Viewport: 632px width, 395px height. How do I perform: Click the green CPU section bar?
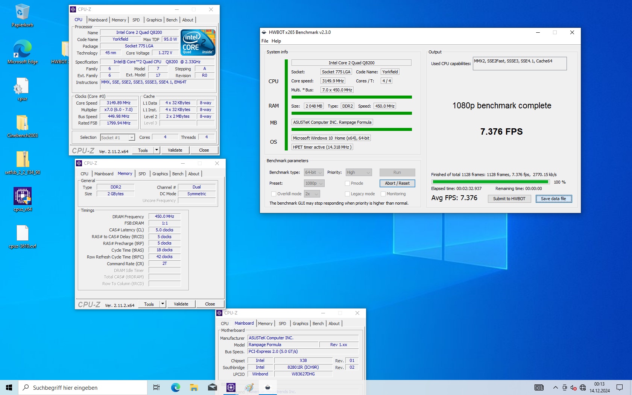click(x=351, y=97)
